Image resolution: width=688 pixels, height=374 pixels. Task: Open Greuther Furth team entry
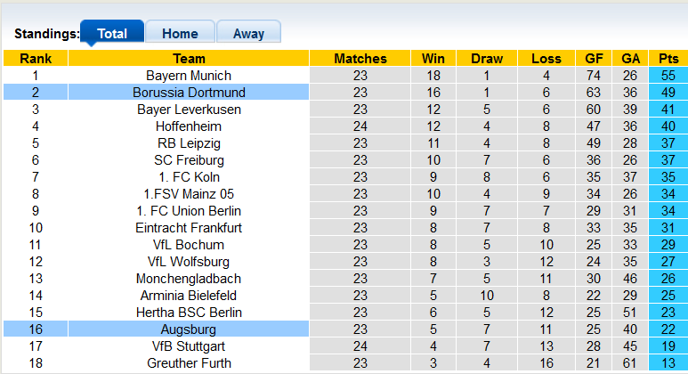[189, 363]
